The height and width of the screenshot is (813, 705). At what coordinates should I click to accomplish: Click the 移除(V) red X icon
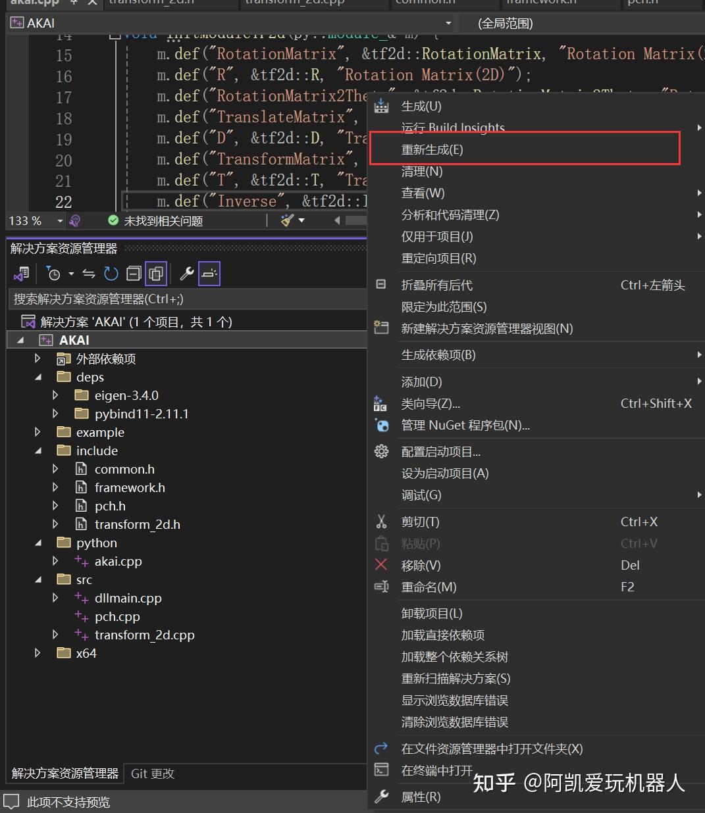pyautogui.click(x=380, y=564)
